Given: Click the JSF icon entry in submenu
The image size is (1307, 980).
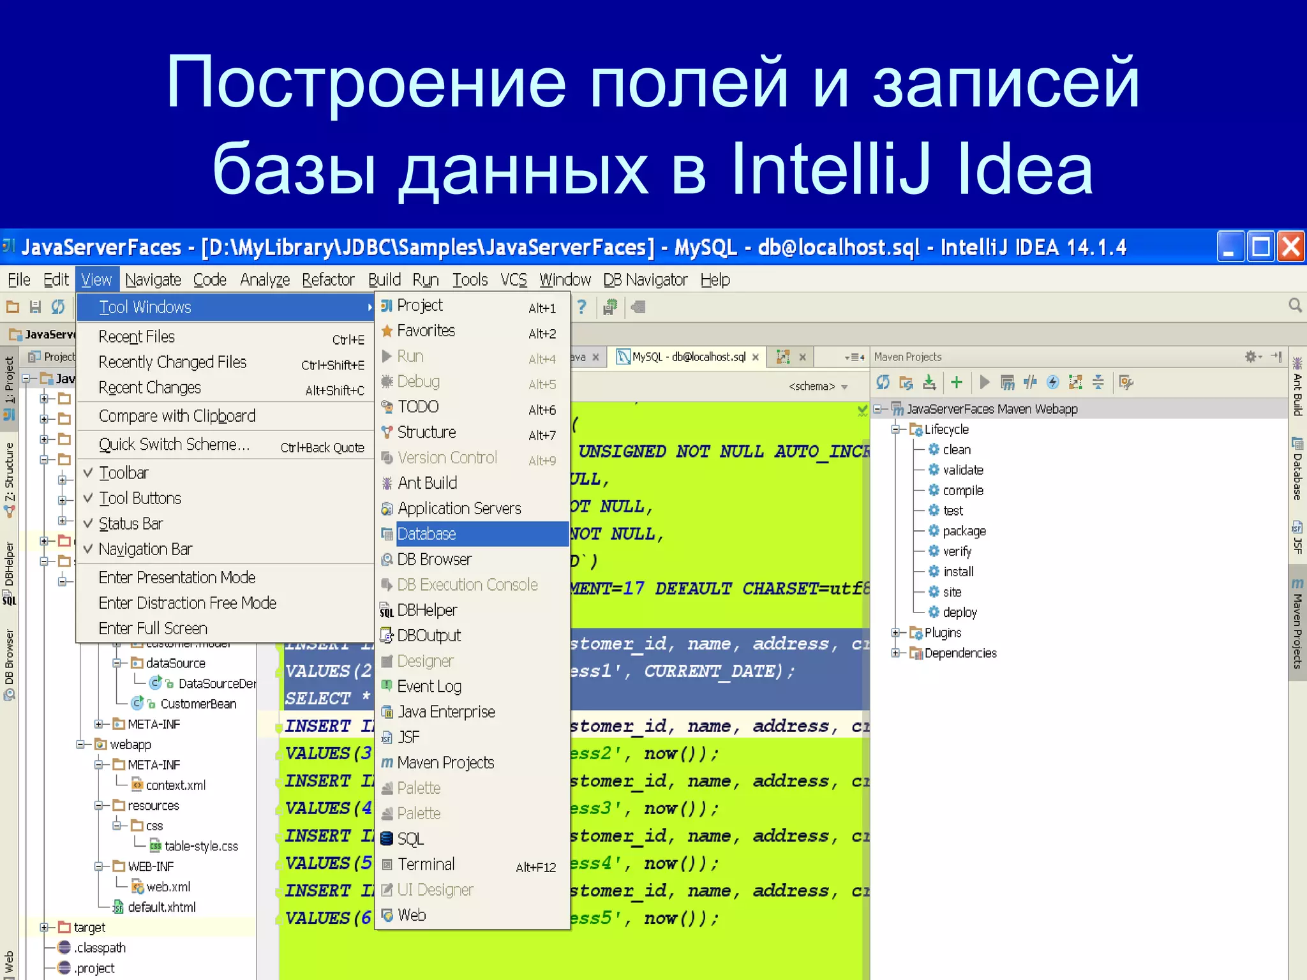Looking at the screenshot, I should click(387, 738).
